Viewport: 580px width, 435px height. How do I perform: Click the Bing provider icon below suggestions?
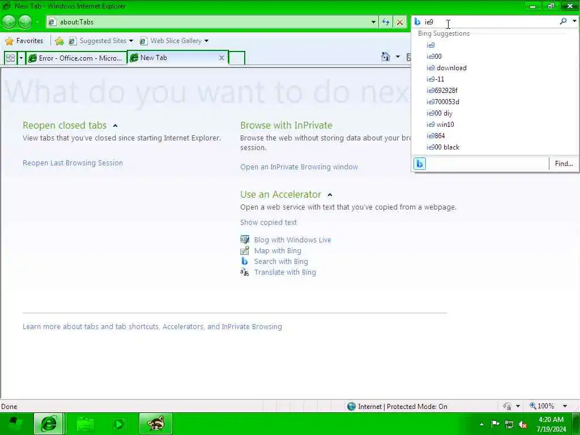[420, 164]
